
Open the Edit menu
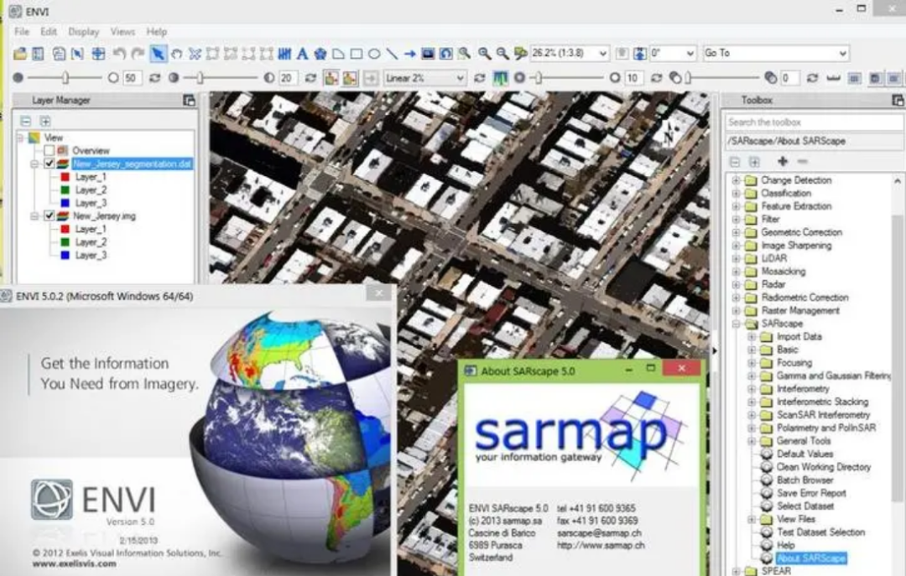(x=49, y=31)
